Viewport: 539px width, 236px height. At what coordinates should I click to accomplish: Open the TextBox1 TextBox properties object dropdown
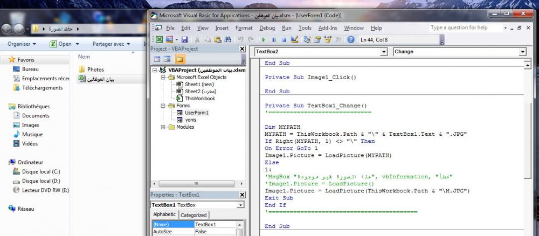click(x=240, y=205)
